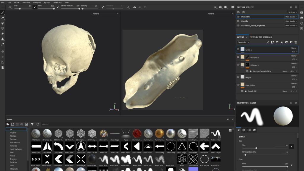This screenshot has width=304, height=171.
Task: Hide the Fill layer 4 layer
Action: coord(238,57)
